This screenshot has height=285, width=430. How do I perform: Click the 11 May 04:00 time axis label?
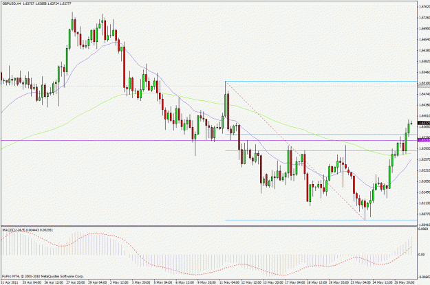coord(228,282)
